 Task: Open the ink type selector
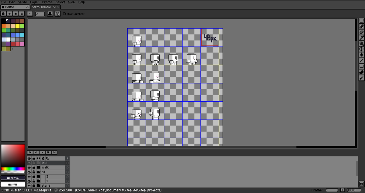point(50,14)
